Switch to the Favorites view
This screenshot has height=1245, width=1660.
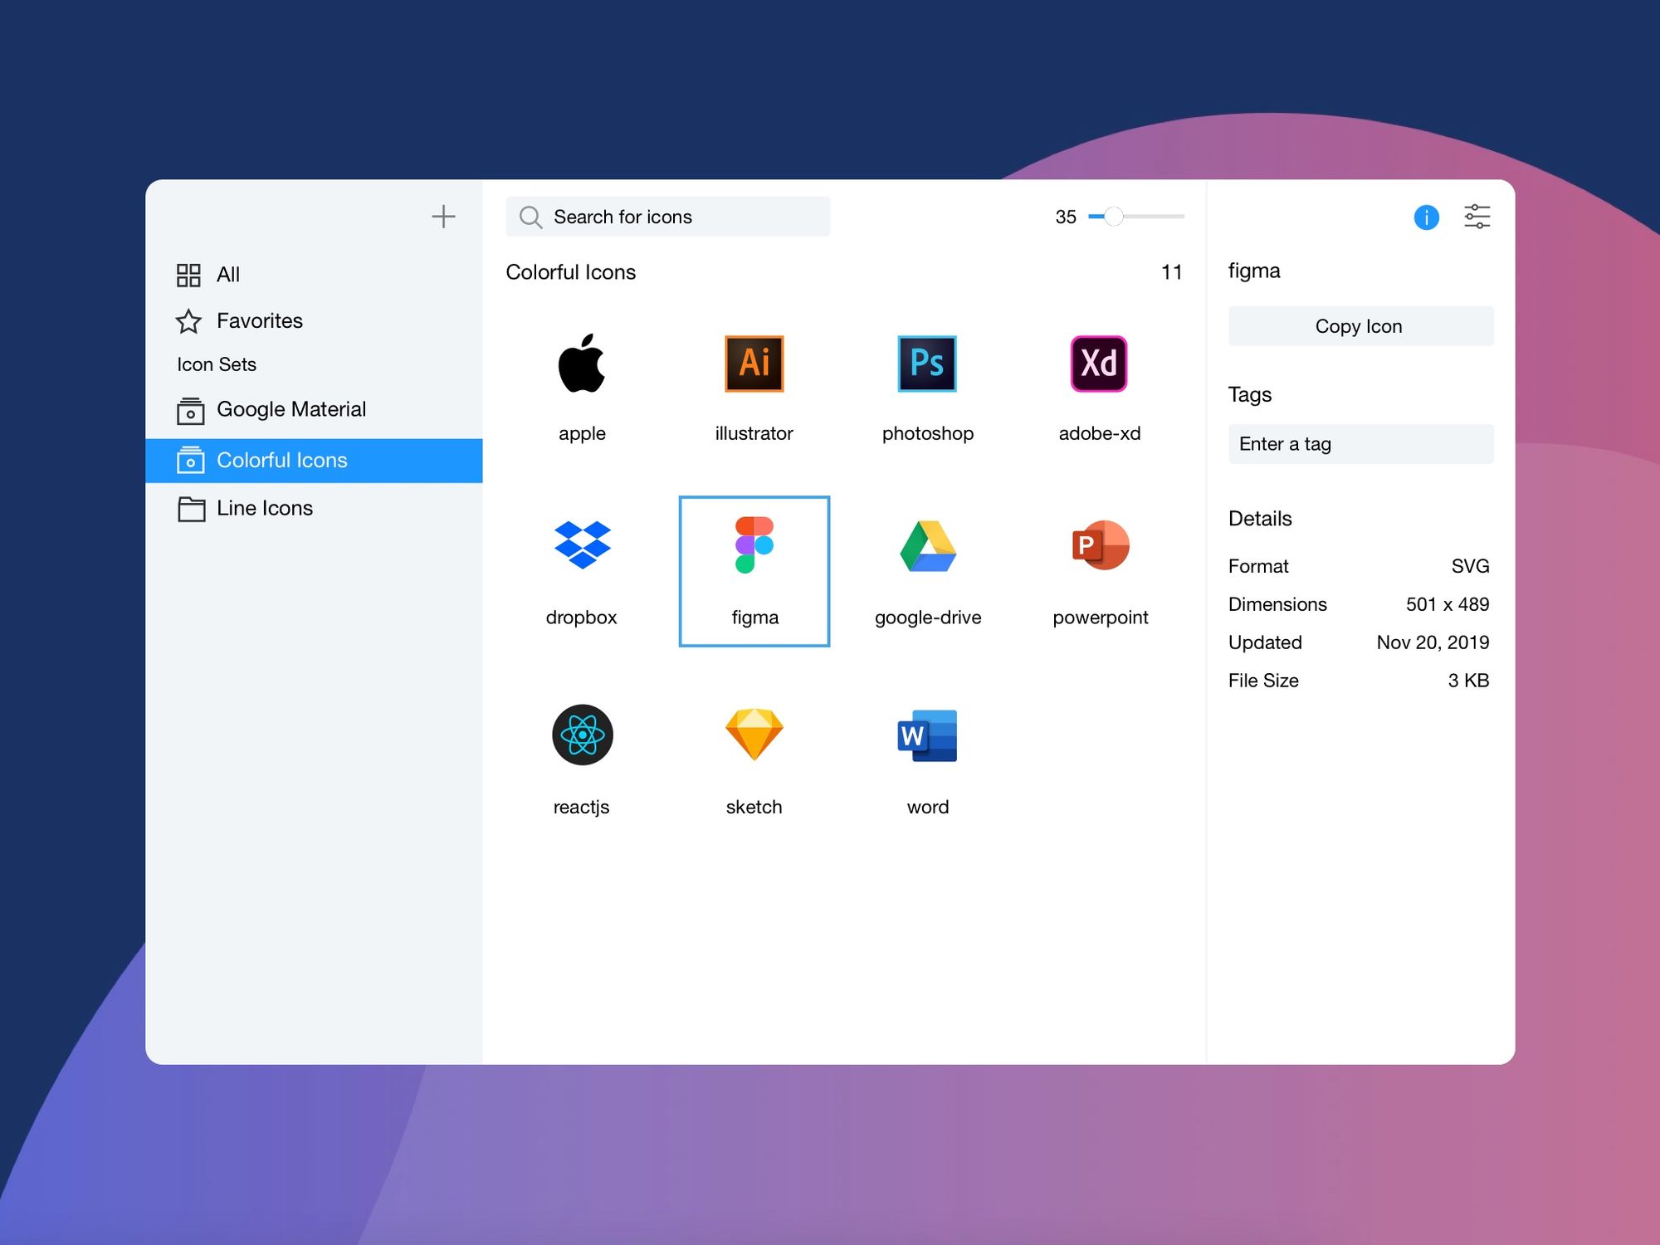[x=260, y=320]
